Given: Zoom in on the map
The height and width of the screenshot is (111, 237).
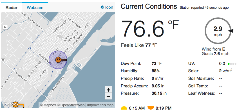Looking at the screenshot, I should click(108, 90).
